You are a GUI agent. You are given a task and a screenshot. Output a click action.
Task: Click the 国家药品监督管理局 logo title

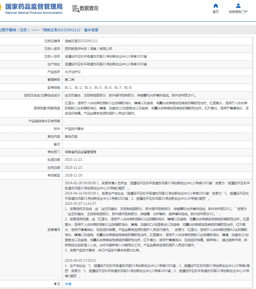coord(34,7)
